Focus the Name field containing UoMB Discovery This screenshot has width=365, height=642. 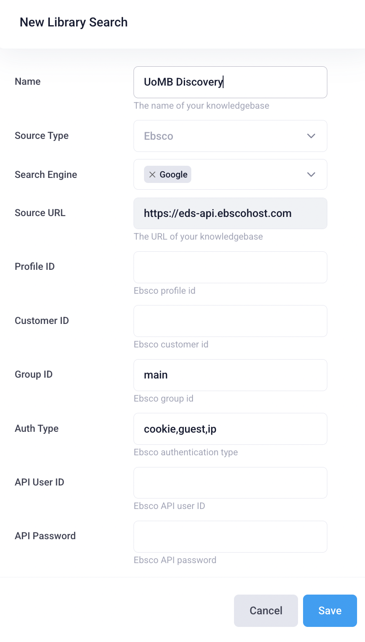coord(230,82)
